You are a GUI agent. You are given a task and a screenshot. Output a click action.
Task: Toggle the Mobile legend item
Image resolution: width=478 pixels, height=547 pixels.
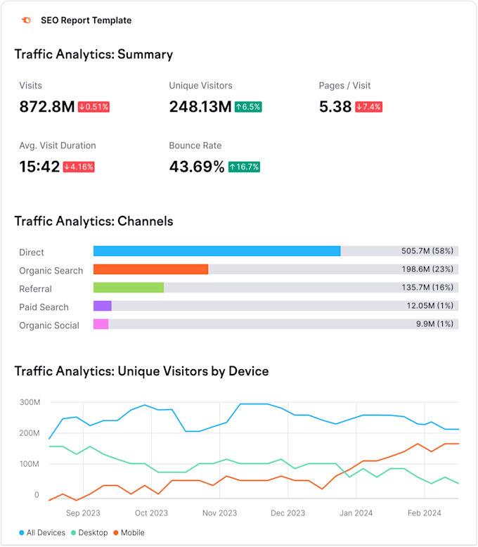pyautogui.click(x=129, y=533)
